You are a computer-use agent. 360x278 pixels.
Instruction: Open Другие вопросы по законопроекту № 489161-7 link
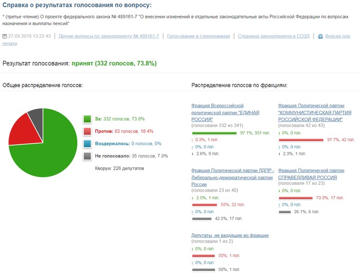pyautogui.click(x=109, y=36)
